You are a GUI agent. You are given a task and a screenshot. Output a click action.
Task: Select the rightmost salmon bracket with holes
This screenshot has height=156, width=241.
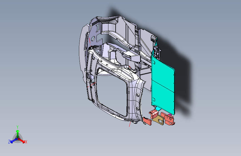pos(168,119)
